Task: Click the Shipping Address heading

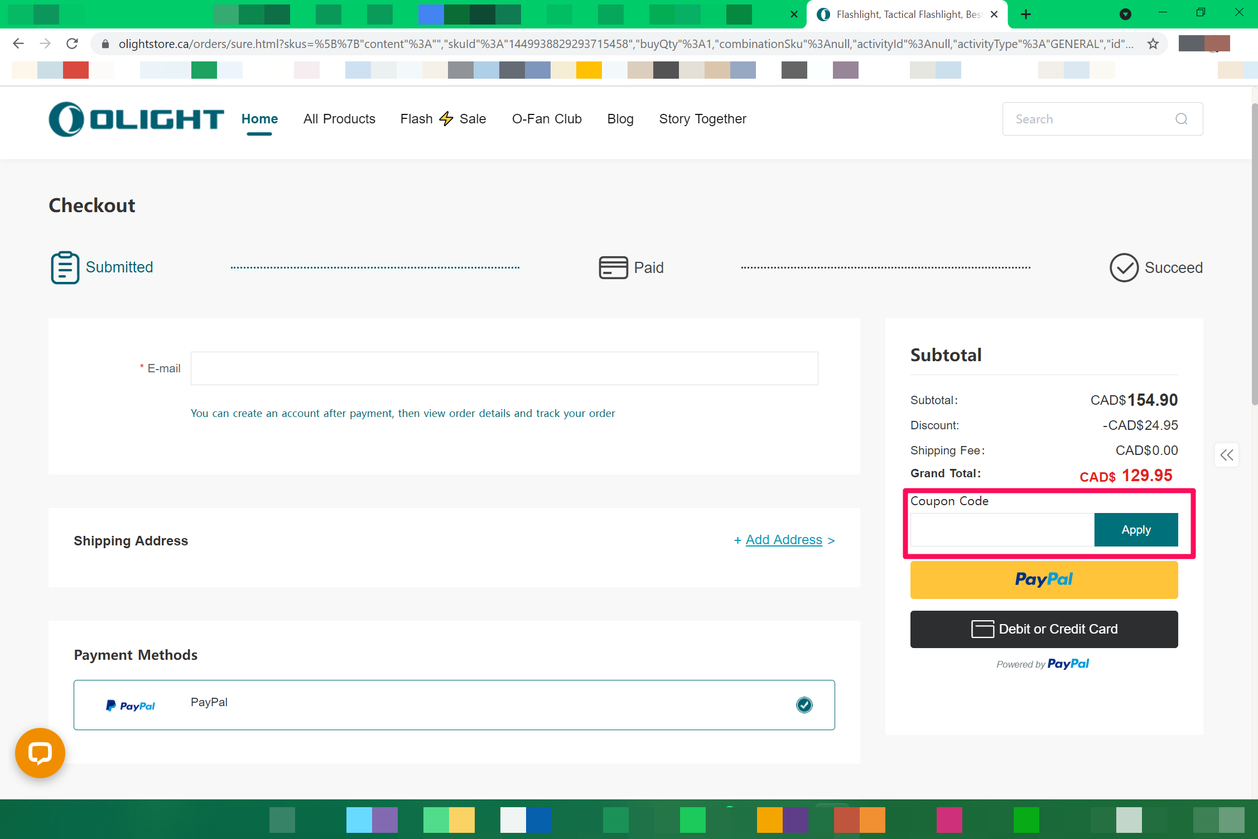Action: (x=131, y=541)
